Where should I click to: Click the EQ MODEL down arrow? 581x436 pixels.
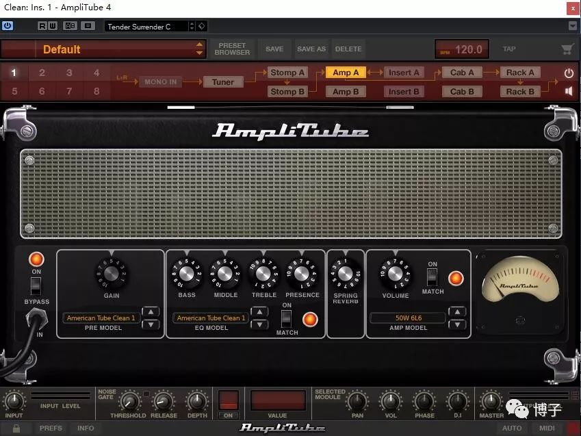(x=260, y=324)
